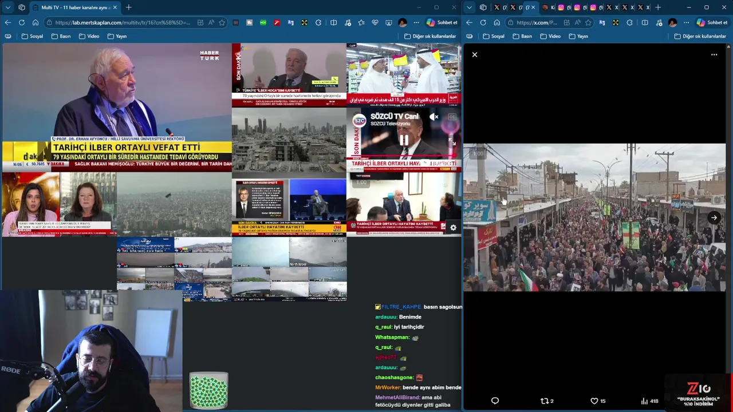The width and height of the screenshot is (733, 412).
Task: Open extensions puzzle in X browser window
Action: [x=629, y=22]
